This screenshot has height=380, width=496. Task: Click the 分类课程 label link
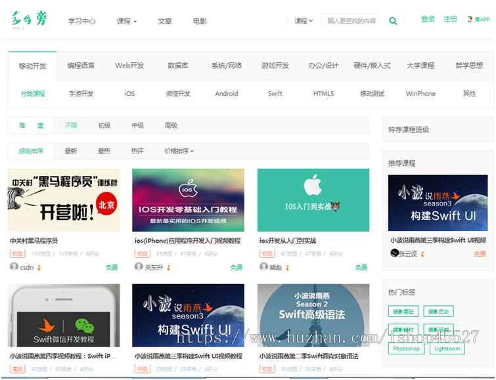33,94
